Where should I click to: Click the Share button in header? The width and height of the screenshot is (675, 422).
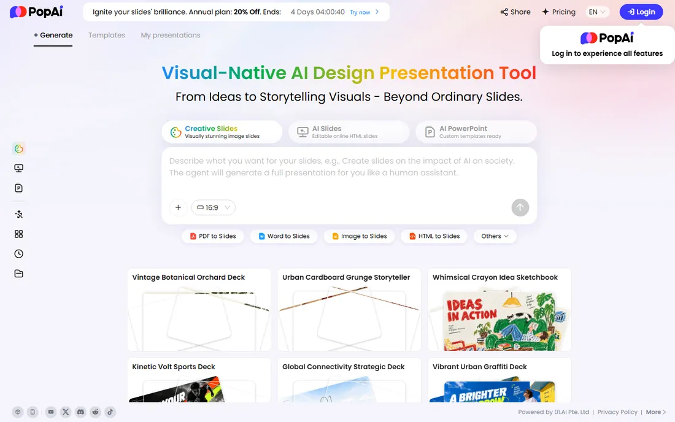(x=515, y=12)
